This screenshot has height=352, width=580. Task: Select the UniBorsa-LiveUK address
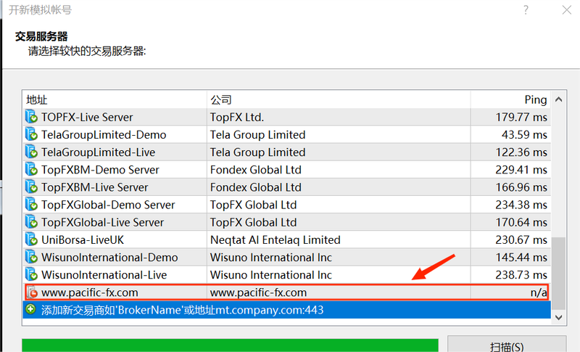[83, 240]
